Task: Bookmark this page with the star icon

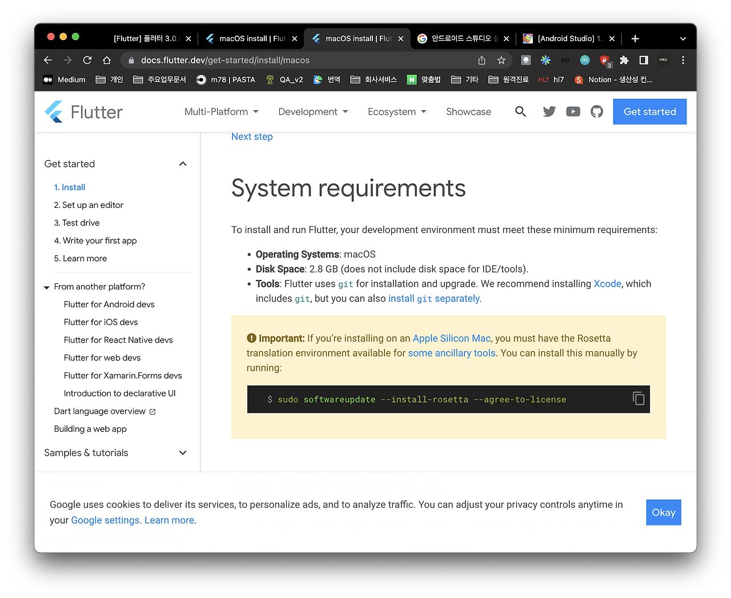Action: 501,60
